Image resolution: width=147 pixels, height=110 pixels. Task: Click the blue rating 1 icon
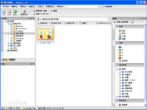coord(120,47)
